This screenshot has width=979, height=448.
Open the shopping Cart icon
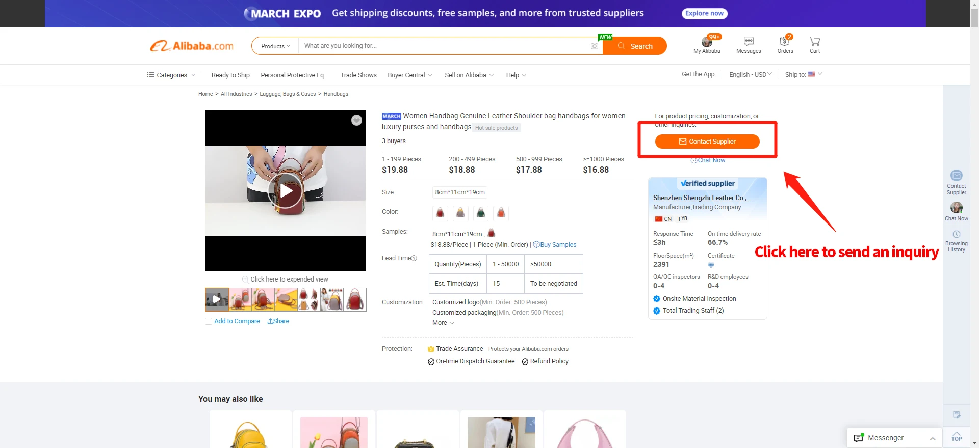tap(815, 41)
